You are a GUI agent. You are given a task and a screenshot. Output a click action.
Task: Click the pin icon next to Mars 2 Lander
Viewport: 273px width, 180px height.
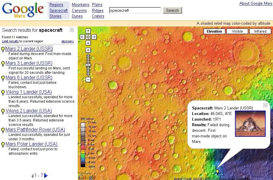[x=3, y=50]
